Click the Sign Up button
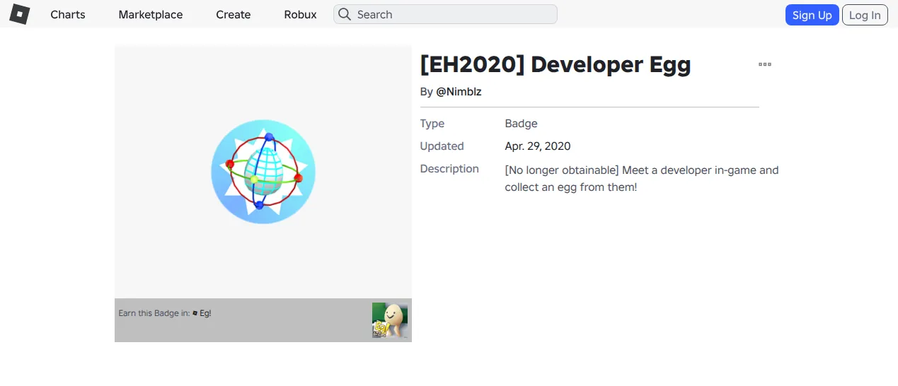 pyautogui.click(x=812, y=15)
